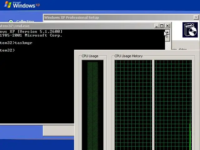
Task: Click the empty command prompt line
Action: [7, 50]
